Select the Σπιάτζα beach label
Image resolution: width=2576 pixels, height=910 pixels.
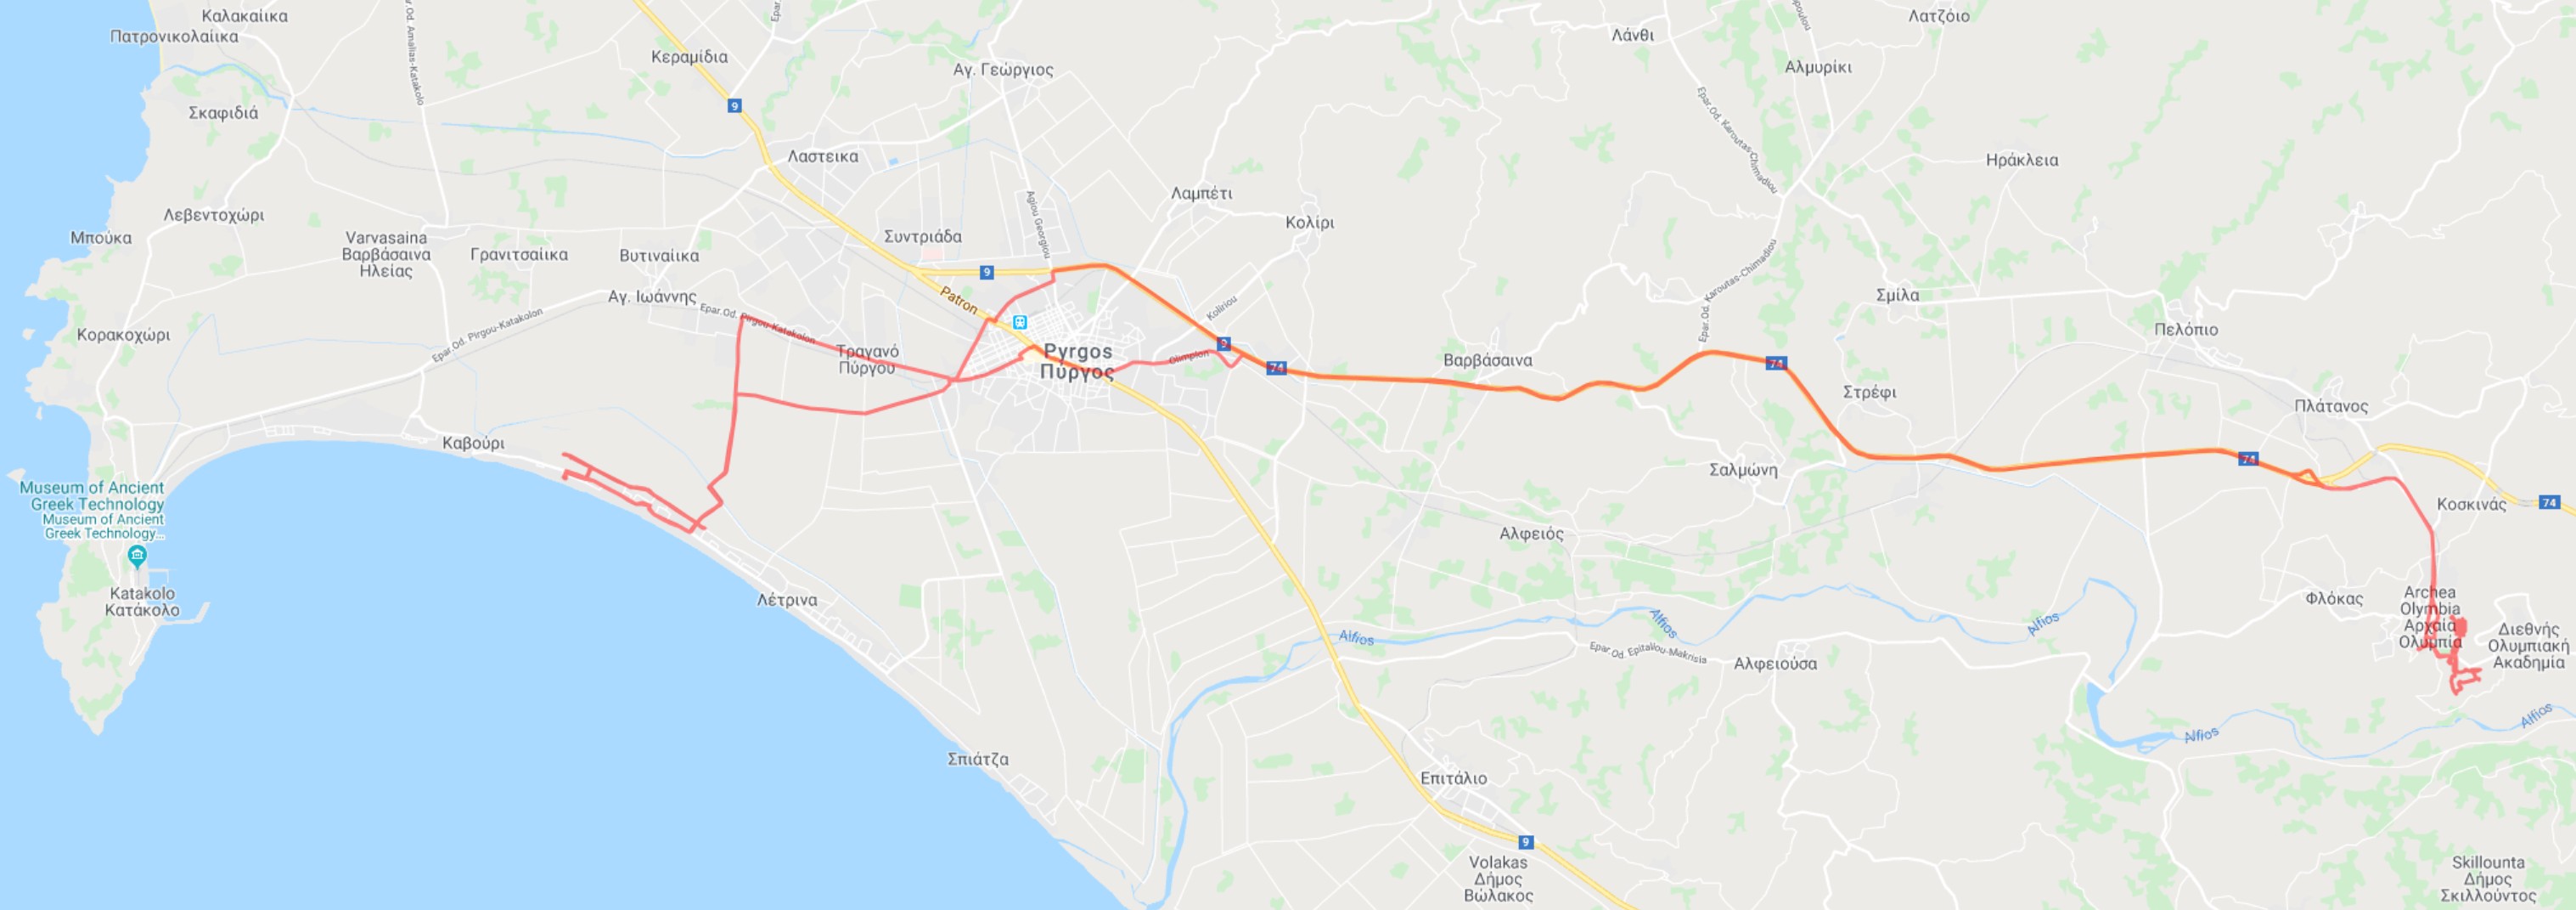(978, 759)
